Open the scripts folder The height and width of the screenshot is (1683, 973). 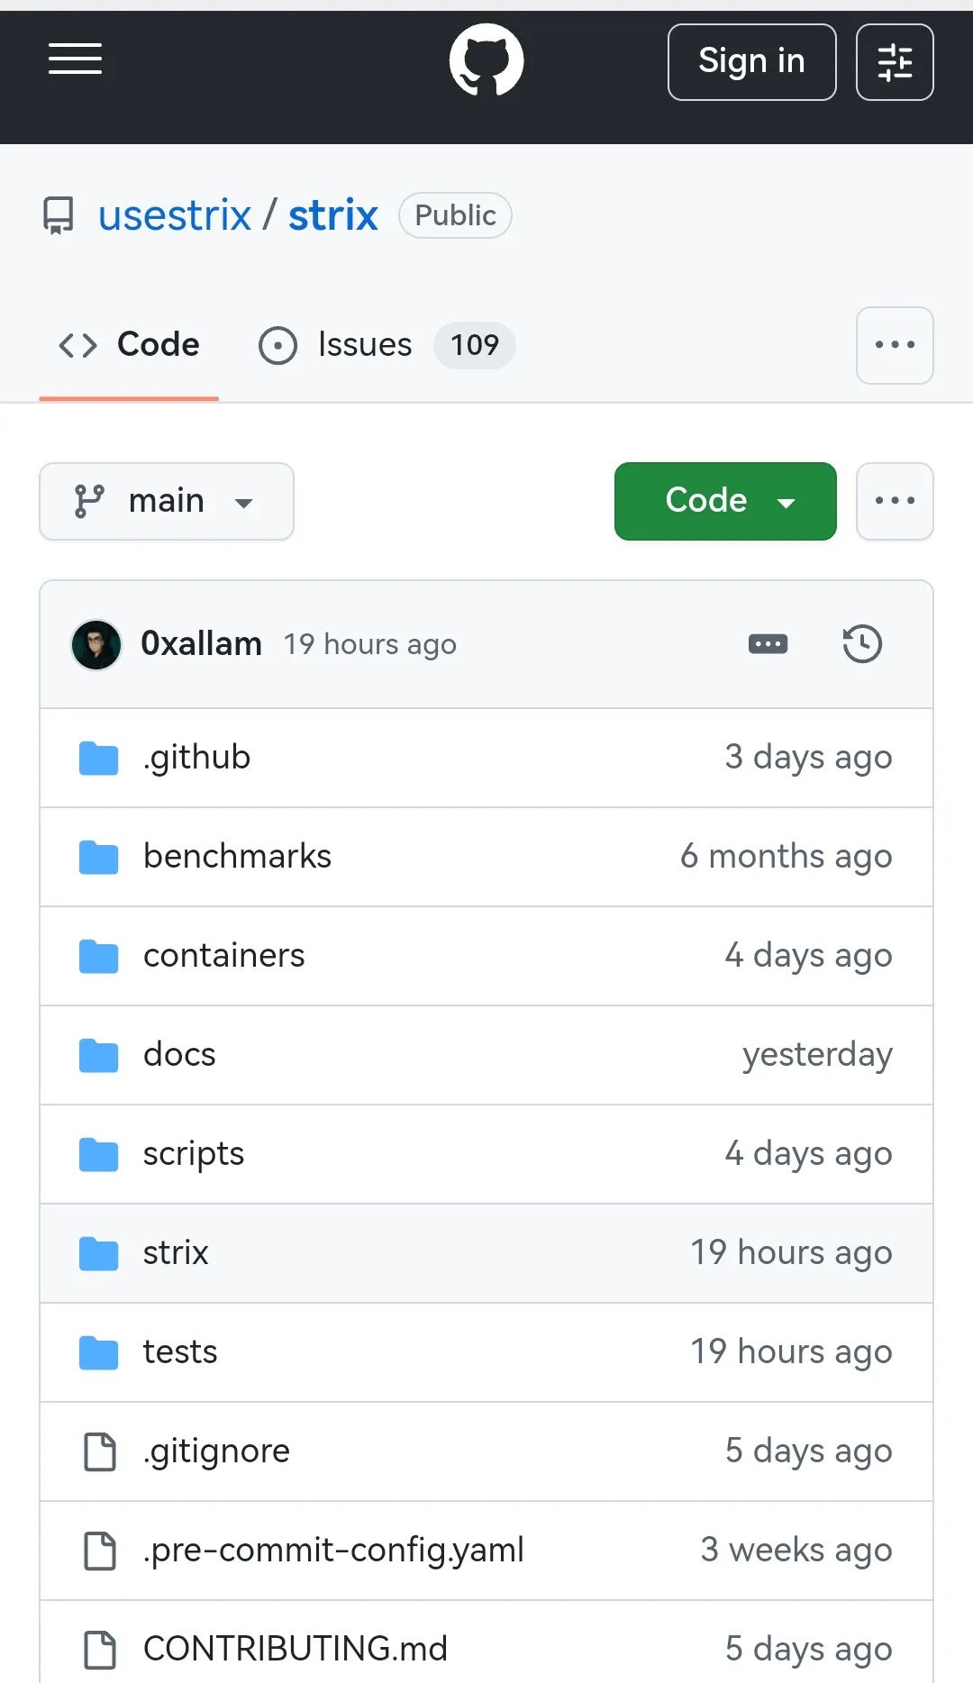194,1154
